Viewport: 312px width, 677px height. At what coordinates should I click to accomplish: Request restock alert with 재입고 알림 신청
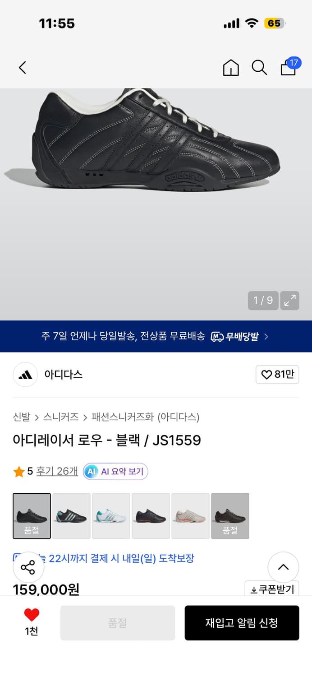242,623
